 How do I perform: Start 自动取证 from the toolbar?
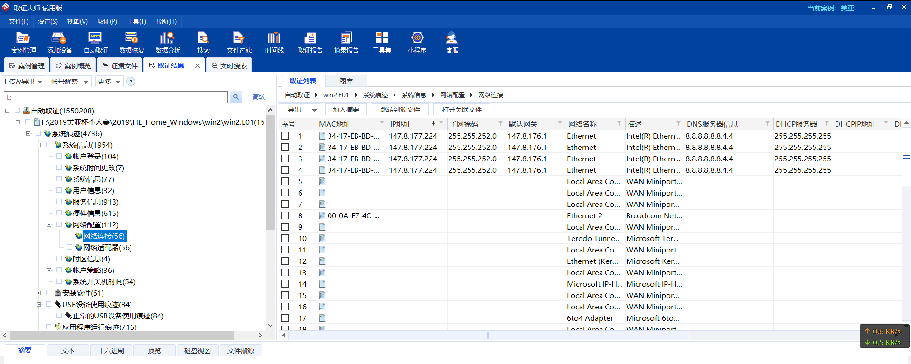[95, 42]
